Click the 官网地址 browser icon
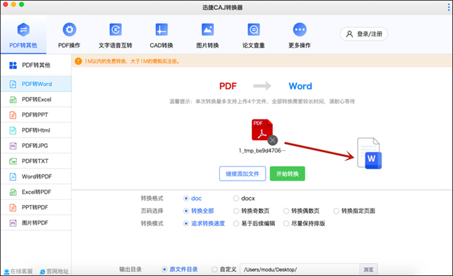 tap(42, 272)
